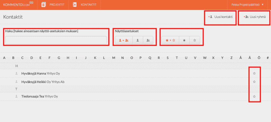Click person icon beside Hyväksyjä Hanna

pos(16,73)
